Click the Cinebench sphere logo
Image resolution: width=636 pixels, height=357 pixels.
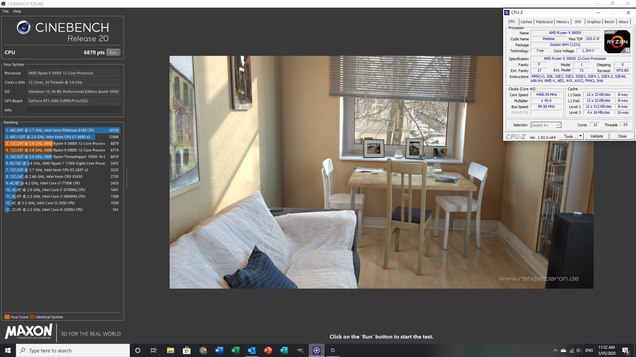[x=24, y=27]
